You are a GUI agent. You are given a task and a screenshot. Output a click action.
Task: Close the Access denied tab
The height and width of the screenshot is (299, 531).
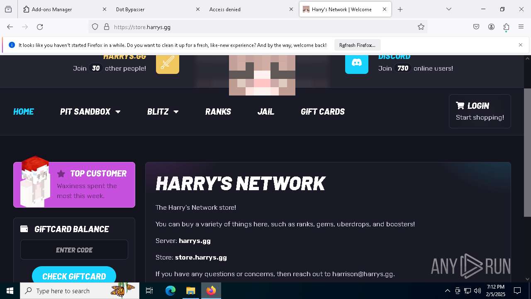coord(291,9)
